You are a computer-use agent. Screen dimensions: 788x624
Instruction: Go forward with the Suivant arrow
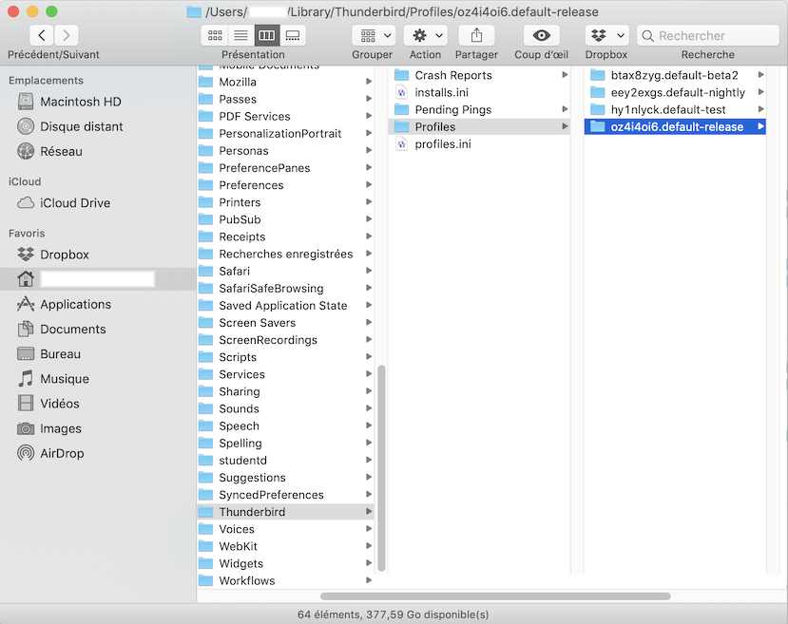pyautogui.click(x=67, y=35)
